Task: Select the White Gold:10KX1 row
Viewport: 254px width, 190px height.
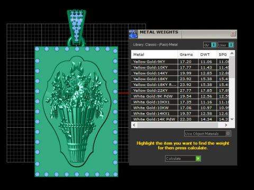Action: click(180, 102)
